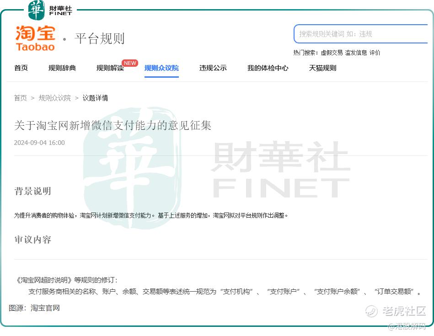The height and width of the screenshot is (336, 434).
Task: Click the NEW badge on 规则解读
Action: (x=130, y=63)
